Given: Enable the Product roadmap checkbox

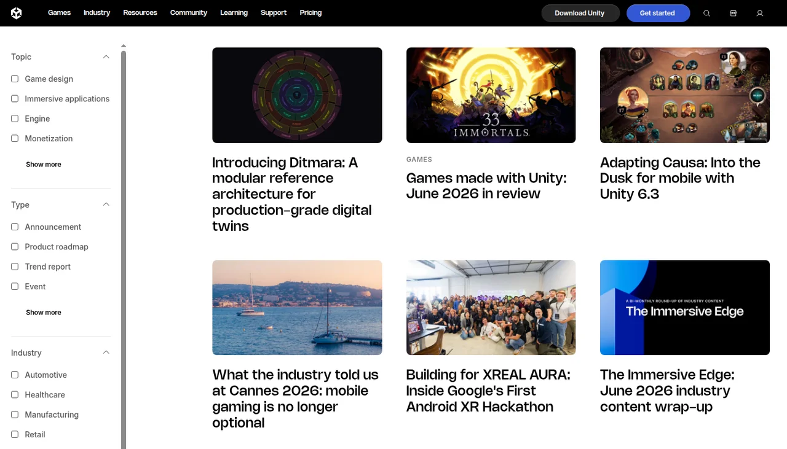Looking at the screenshot, I should (15, 246).
